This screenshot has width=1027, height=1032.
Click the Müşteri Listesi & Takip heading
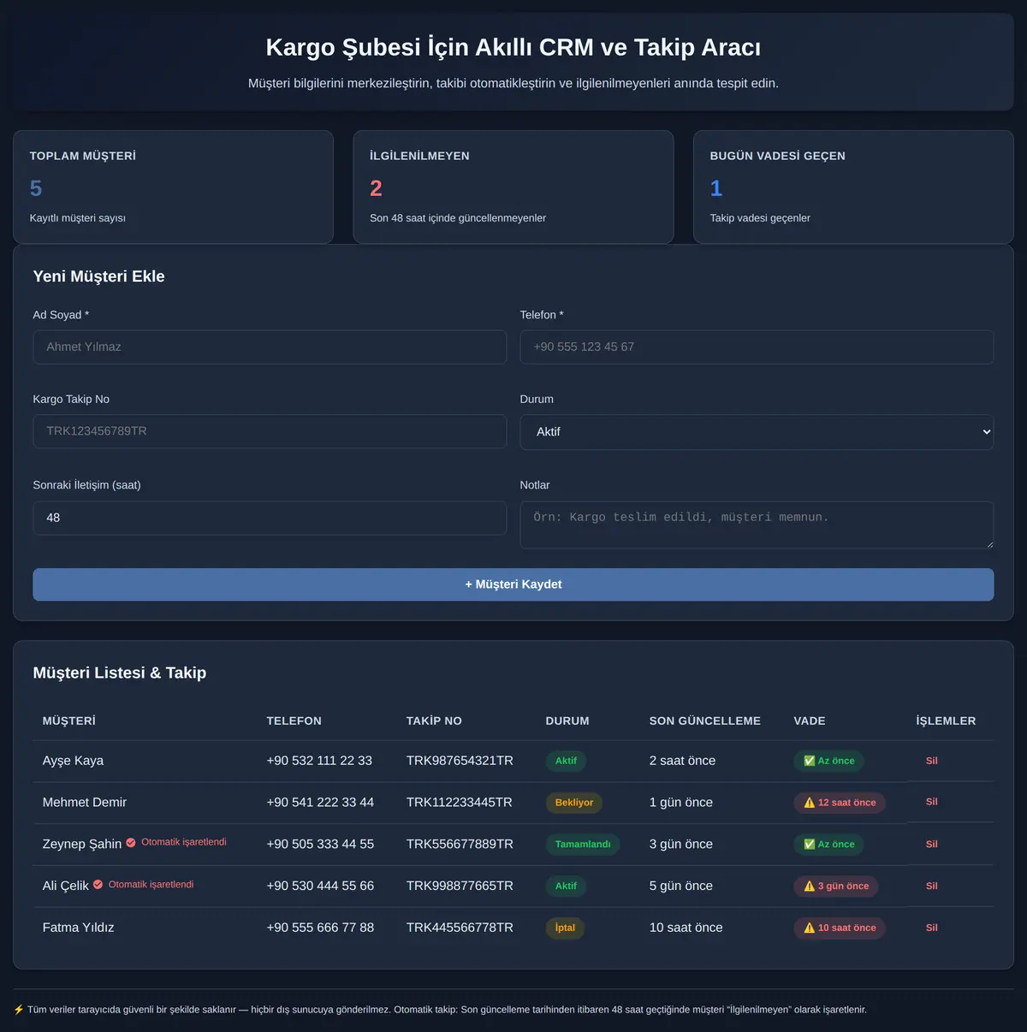120,673
